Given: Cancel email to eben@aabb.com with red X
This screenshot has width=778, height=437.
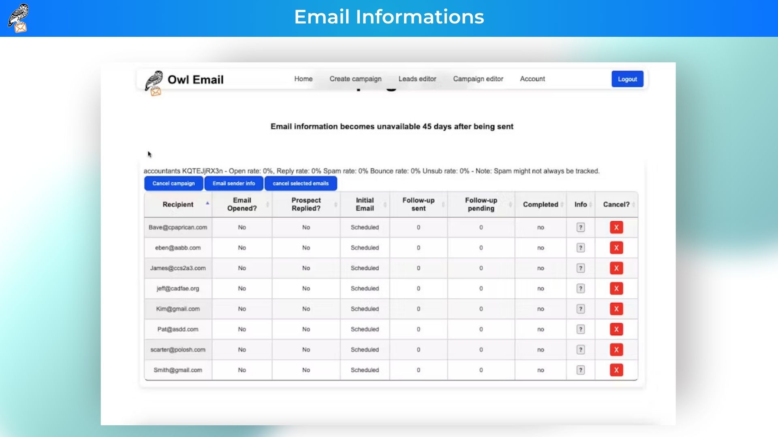Looking at the screenshot, I should tap(616, 248).
